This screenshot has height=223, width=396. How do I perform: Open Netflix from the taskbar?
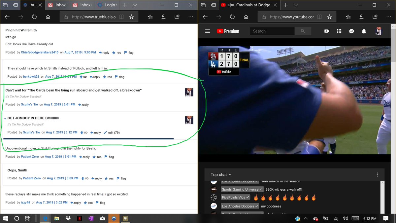80,218
